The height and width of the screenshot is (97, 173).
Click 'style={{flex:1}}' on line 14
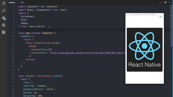tap(41, 50)
